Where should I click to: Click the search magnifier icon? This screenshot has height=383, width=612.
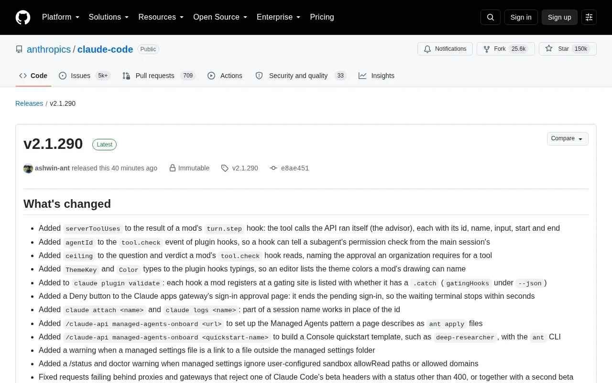pyautogui.click(x=491, y=17)
